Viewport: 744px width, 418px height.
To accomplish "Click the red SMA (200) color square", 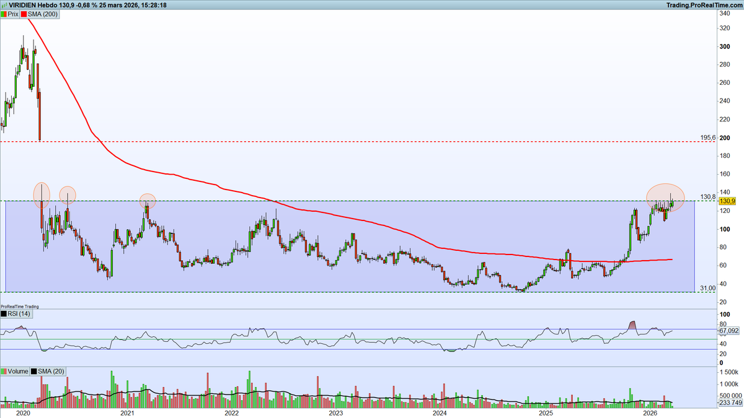I will (x=25, y=13).
